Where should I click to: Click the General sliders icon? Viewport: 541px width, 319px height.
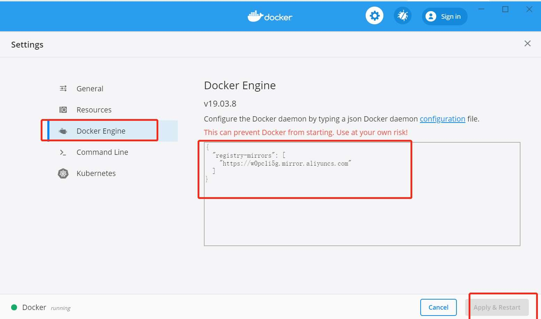tap(63, 89)
